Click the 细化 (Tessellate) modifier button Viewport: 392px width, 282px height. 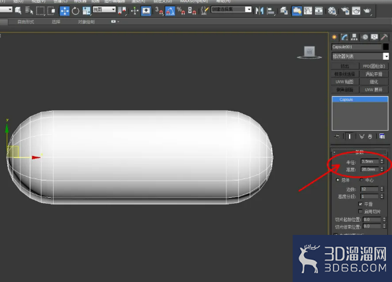pos(373,82)
